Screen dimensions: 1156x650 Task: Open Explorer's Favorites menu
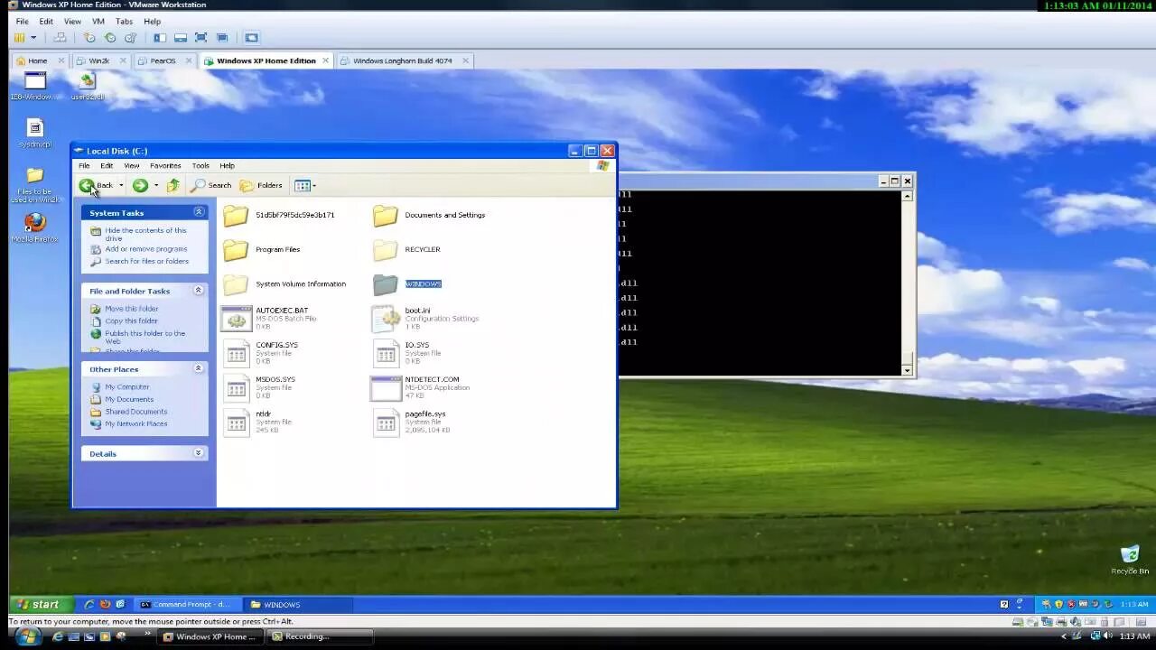coord(165,165)
